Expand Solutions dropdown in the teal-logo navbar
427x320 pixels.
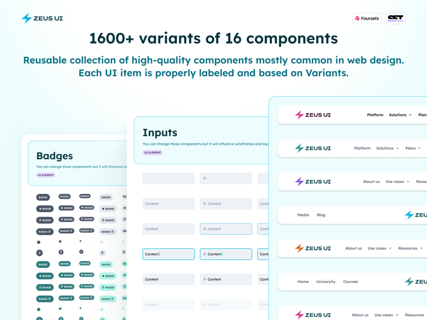[387, 148]
